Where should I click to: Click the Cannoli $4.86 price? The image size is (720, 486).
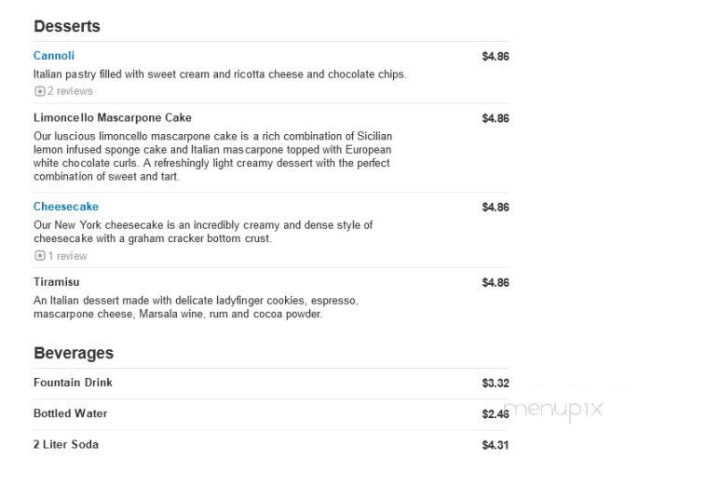click(x=496, y=57)
